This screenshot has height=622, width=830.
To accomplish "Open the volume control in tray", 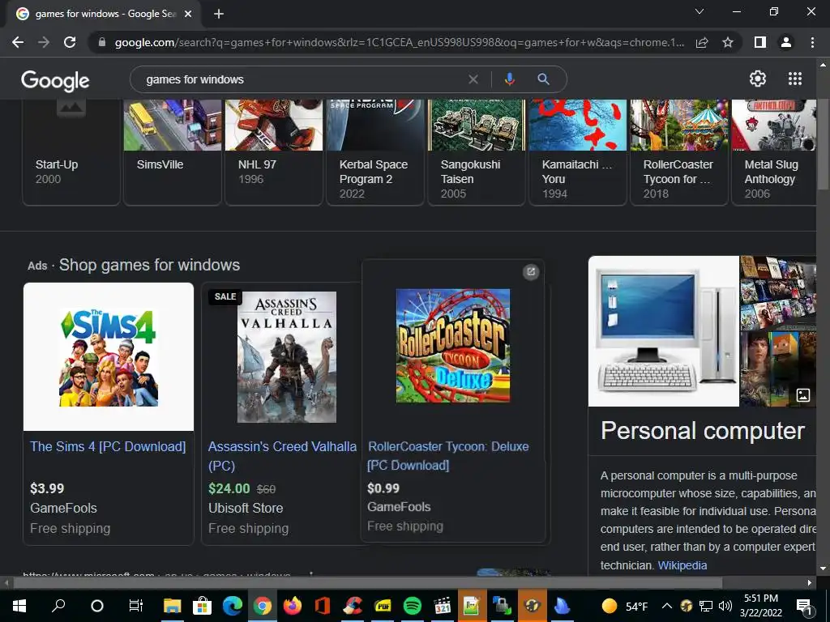I will (x=725, y=606).
